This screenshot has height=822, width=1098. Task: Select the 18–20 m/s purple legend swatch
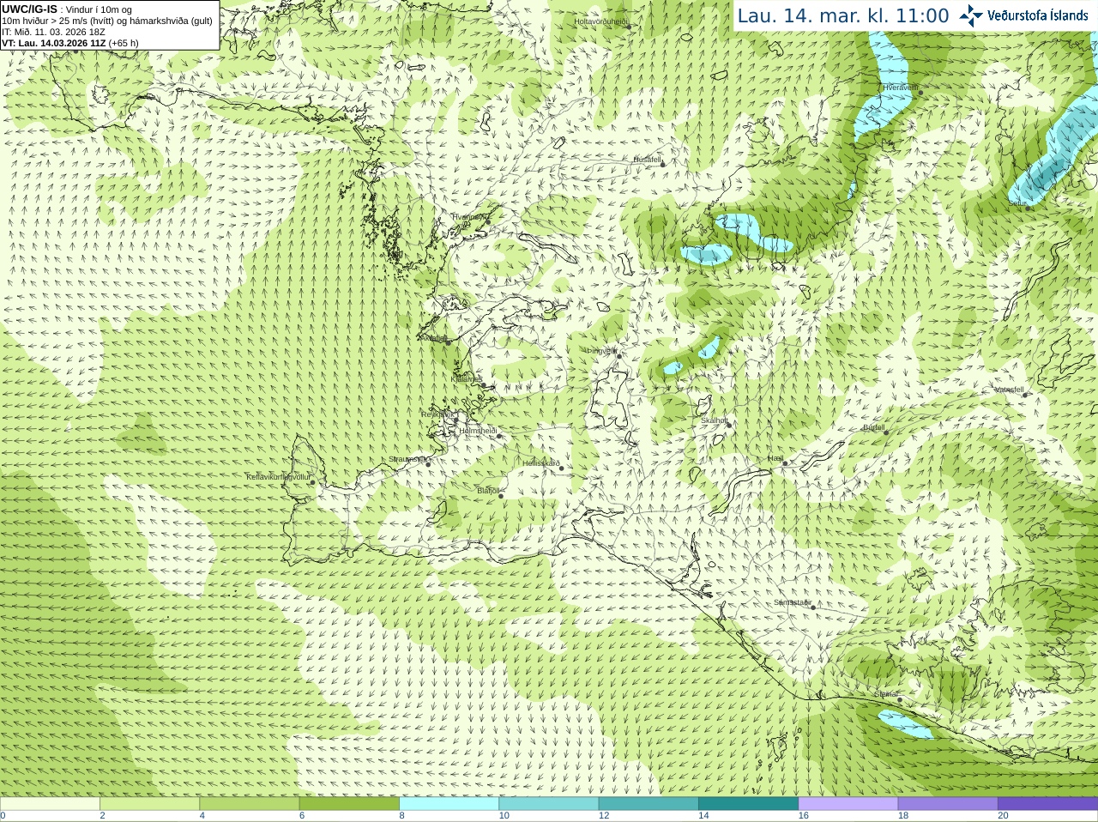click(x=947, y=804)
